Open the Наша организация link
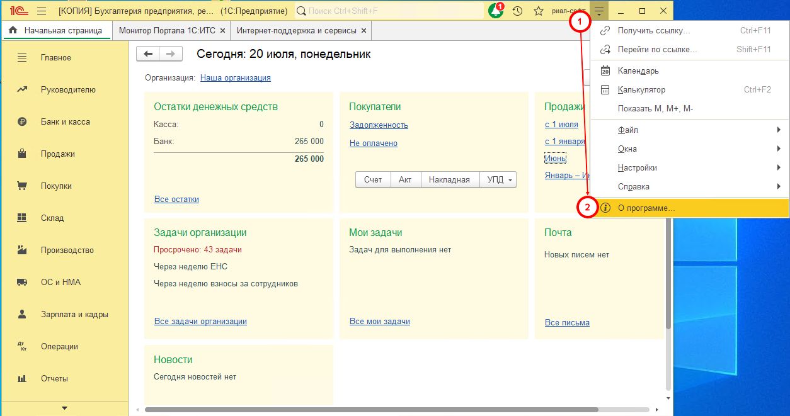 pos(236,77)
